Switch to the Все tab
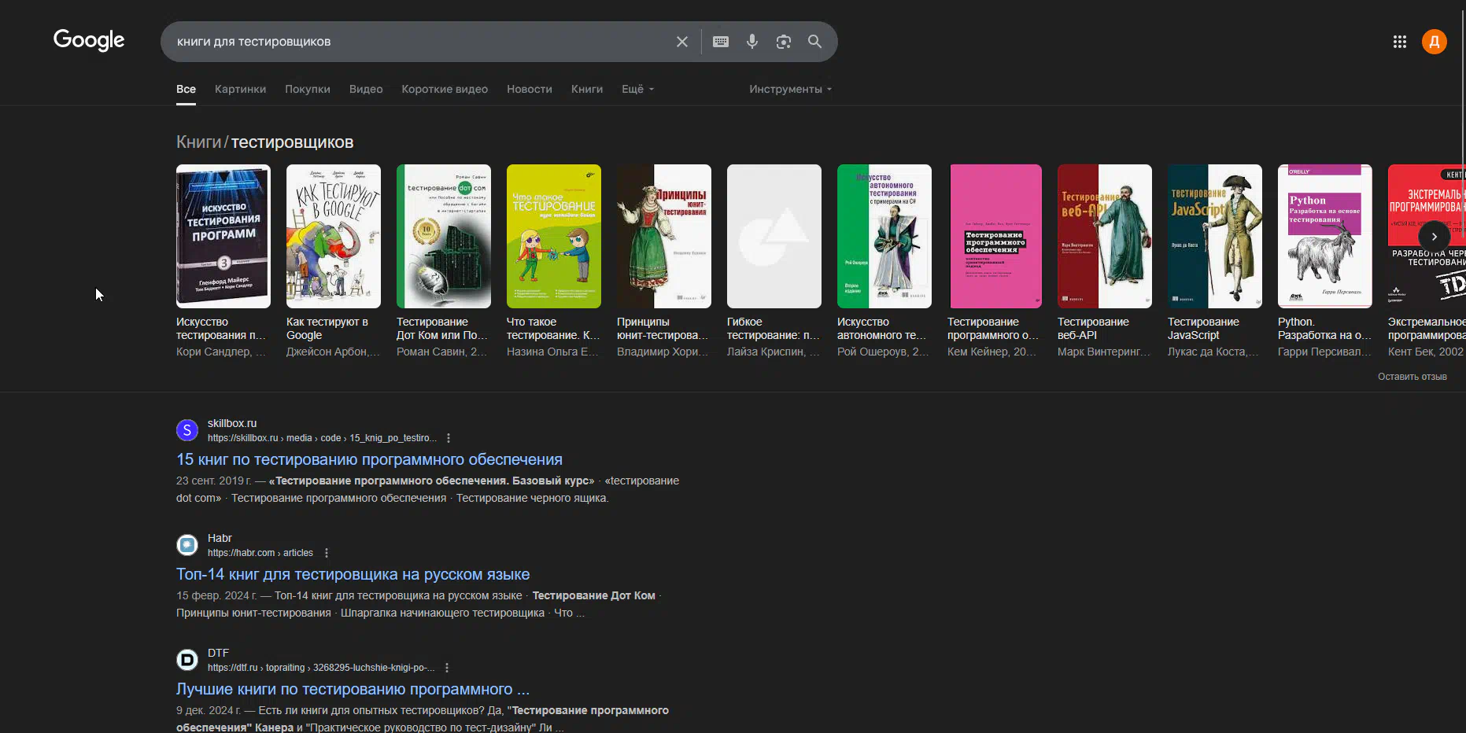This screenshot has width=1466, height=733. click(186, 89)
